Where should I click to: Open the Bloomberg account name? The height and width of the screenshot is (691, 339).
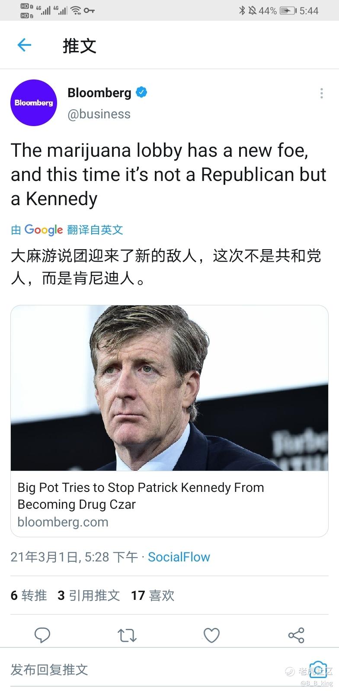coord(99,92)
